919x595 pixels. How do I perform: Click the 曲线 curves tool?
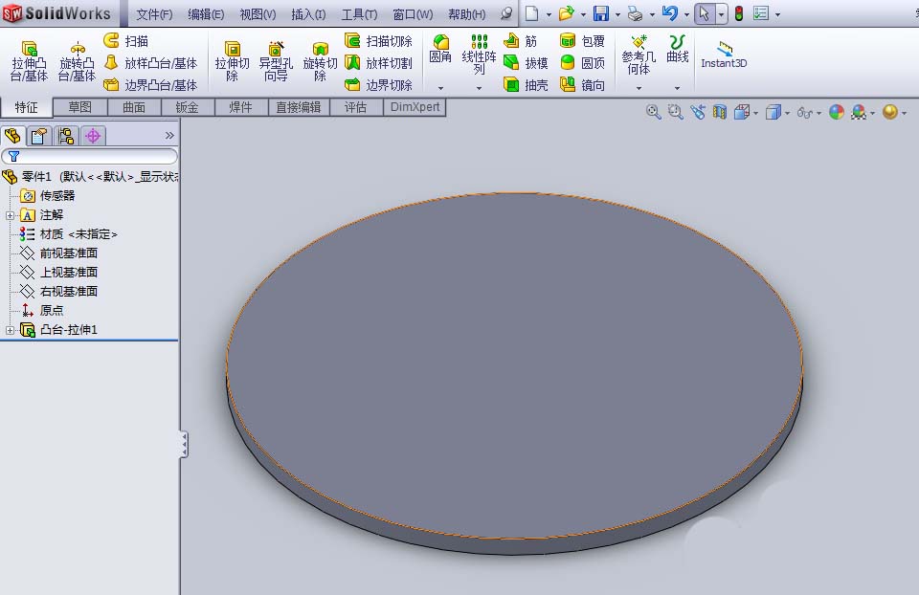point(678,49)
